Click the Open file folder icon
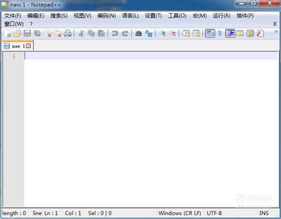Viewport: 281px width, 219px height. click(17, 34)
